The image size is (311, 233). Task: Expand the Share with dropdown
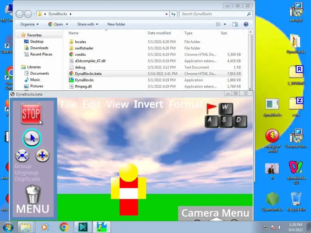click(88, 24)
